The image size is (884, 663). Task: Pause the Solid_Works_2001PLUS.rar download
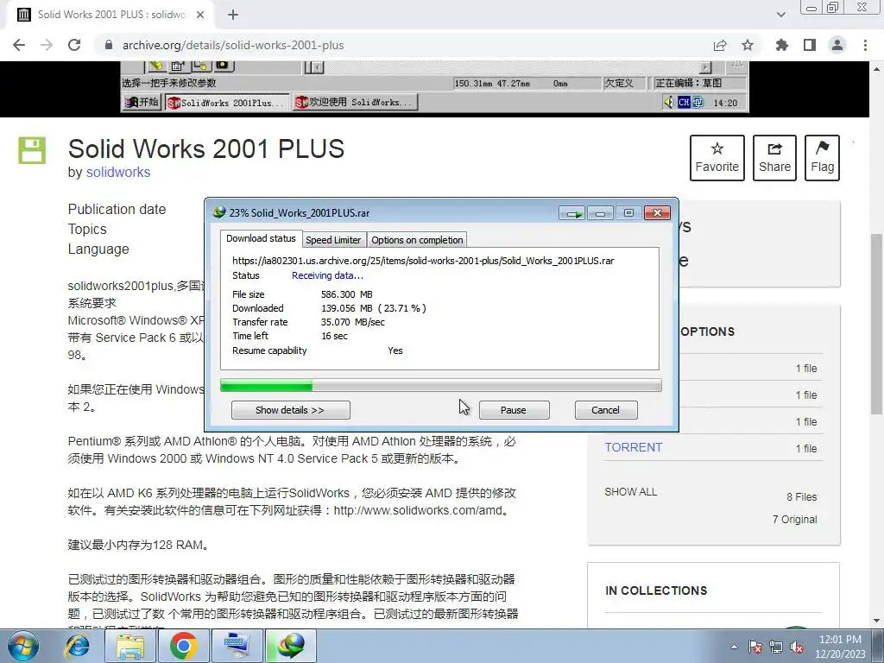coord(514,410)
